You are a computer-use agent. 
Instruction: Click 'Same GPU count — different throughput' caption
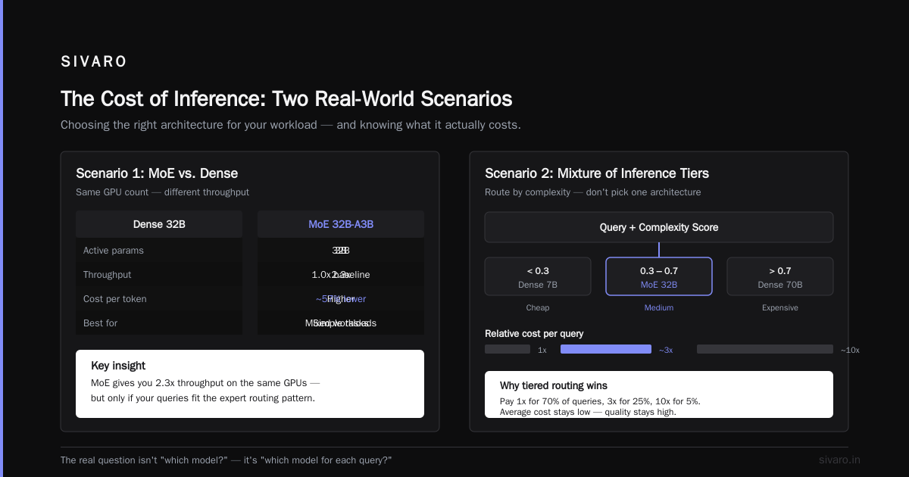162,192
